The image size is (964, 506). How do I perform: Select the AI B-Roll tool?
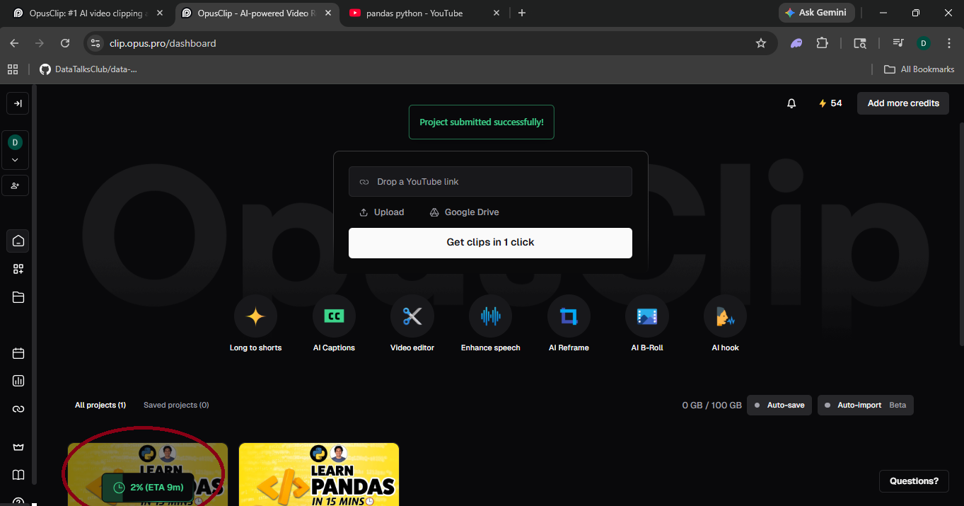click(x=647, y=324)
